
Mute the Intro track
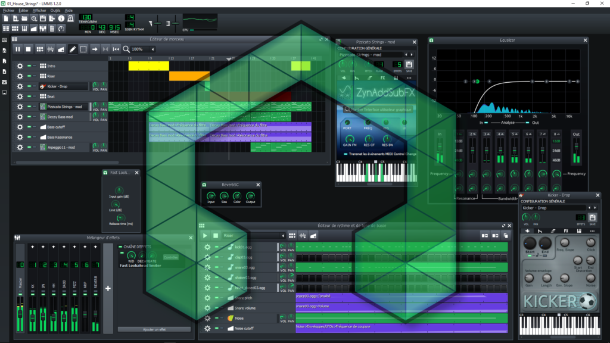(28, 66)
